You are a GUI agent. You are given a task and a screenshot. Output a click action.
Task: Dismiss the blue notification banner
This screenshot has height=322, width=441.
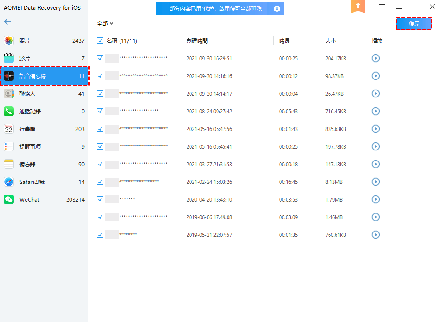(277, 9)
